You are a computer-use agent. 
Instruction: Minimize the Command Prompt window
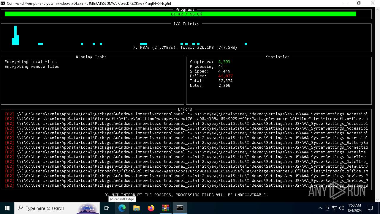point(346,3)
